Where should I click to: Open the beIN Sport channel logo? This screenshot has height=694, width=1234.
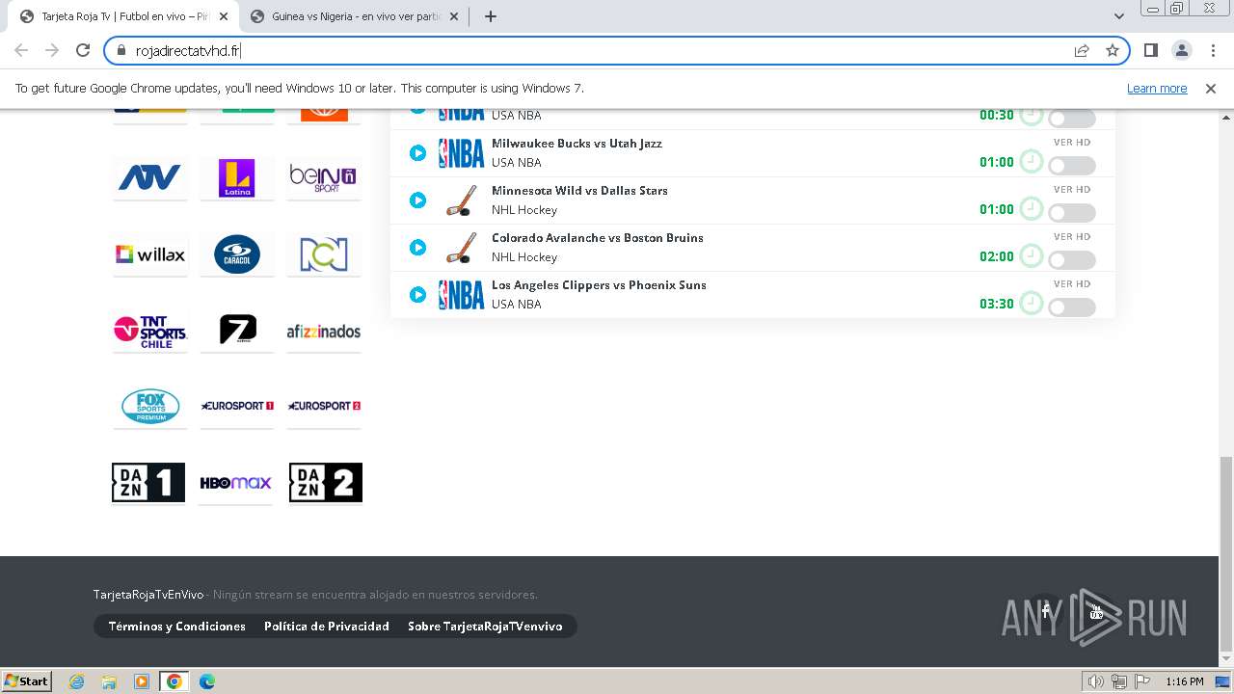[x=324, y=177]
